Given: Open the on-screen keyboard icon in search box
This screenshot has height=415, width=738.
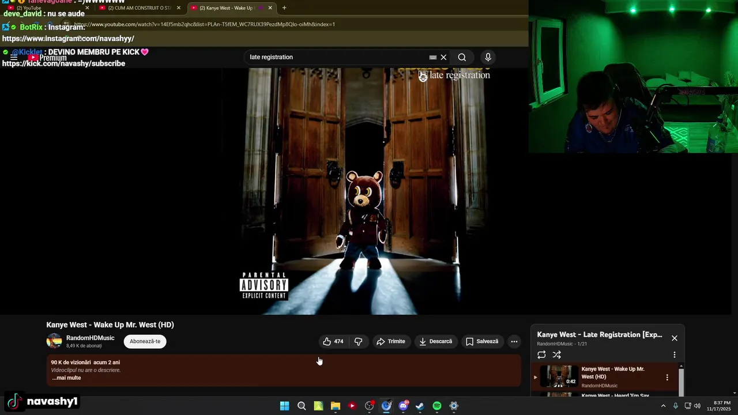Looking at the screenshot, I should tap(433, 57).
